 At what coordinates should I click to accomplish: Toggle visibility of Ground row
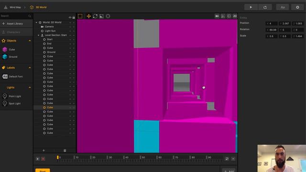click(x=70, y=52)
